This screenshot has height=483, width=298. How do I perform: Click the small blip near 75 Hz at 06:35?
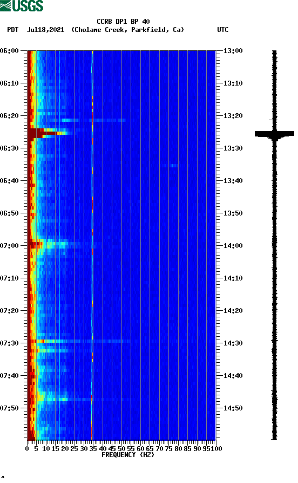pos(171,166)
